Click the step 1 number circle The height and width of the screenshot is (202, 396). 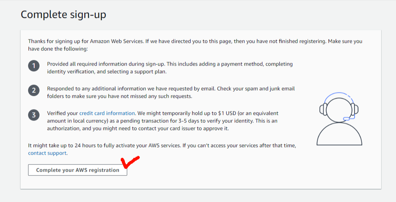(x=34, y=66)
